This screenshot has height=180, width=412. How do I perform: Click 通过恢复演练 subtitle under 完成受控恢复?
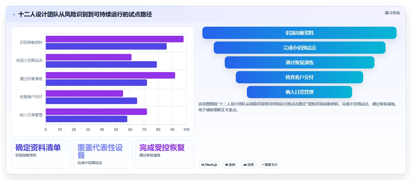coord(150,155)
